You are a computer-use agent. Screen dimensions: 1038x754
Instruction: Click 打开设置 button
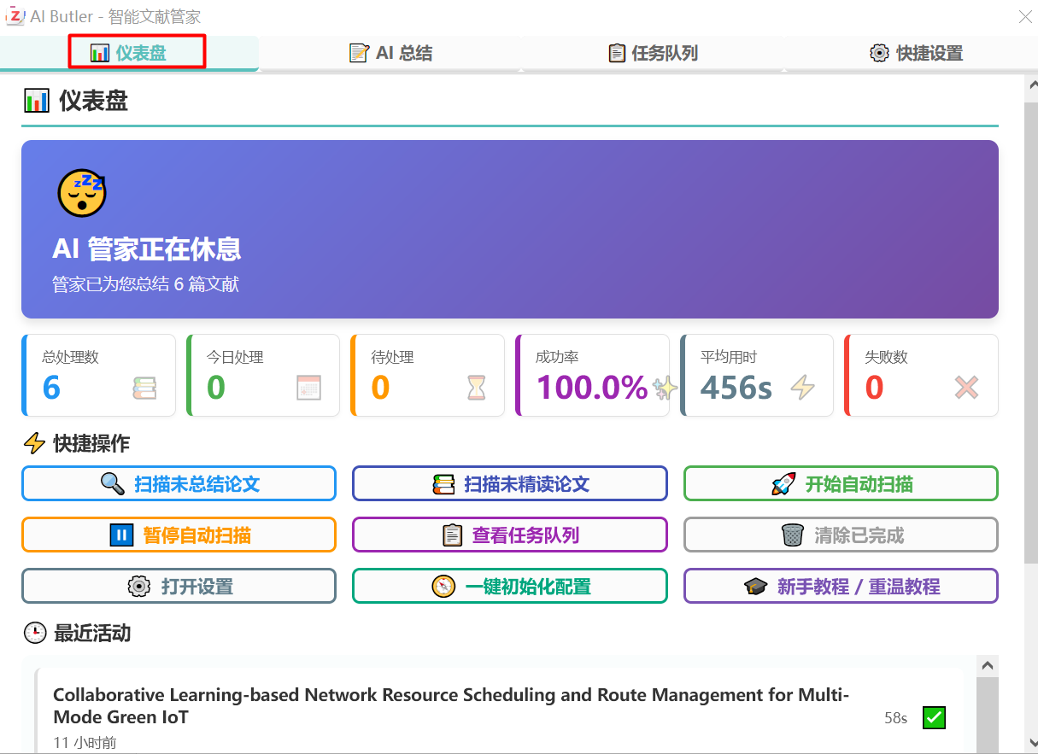pyautogui.click(x=179, y=587)
